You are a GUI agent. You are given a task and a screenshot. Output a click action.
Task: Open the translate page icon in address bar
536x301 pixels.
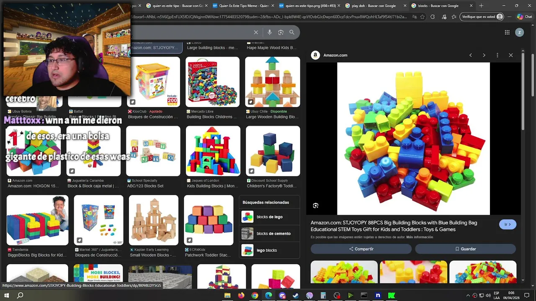(414, 17)
